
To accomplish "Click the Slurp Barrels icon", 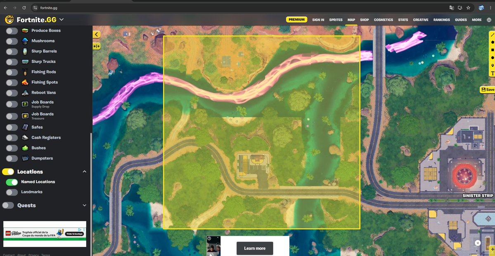I will pyautogui.click(x=25, y=52).
